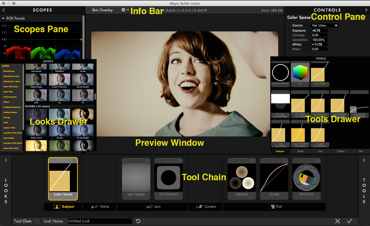This screenshot has height=226, width=370.
Task: Toggle the Tools drawer chevron at bottom right
Action: [364, 160]
